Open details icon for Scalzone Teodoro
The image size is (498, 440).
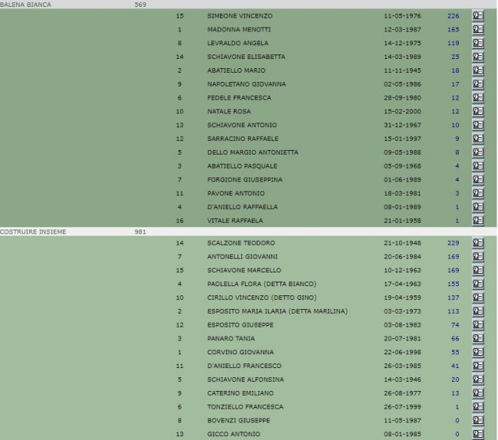tap(478, 243)
